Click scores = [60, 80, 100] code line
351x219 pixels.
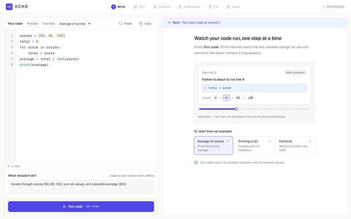[x=42, y=36]
